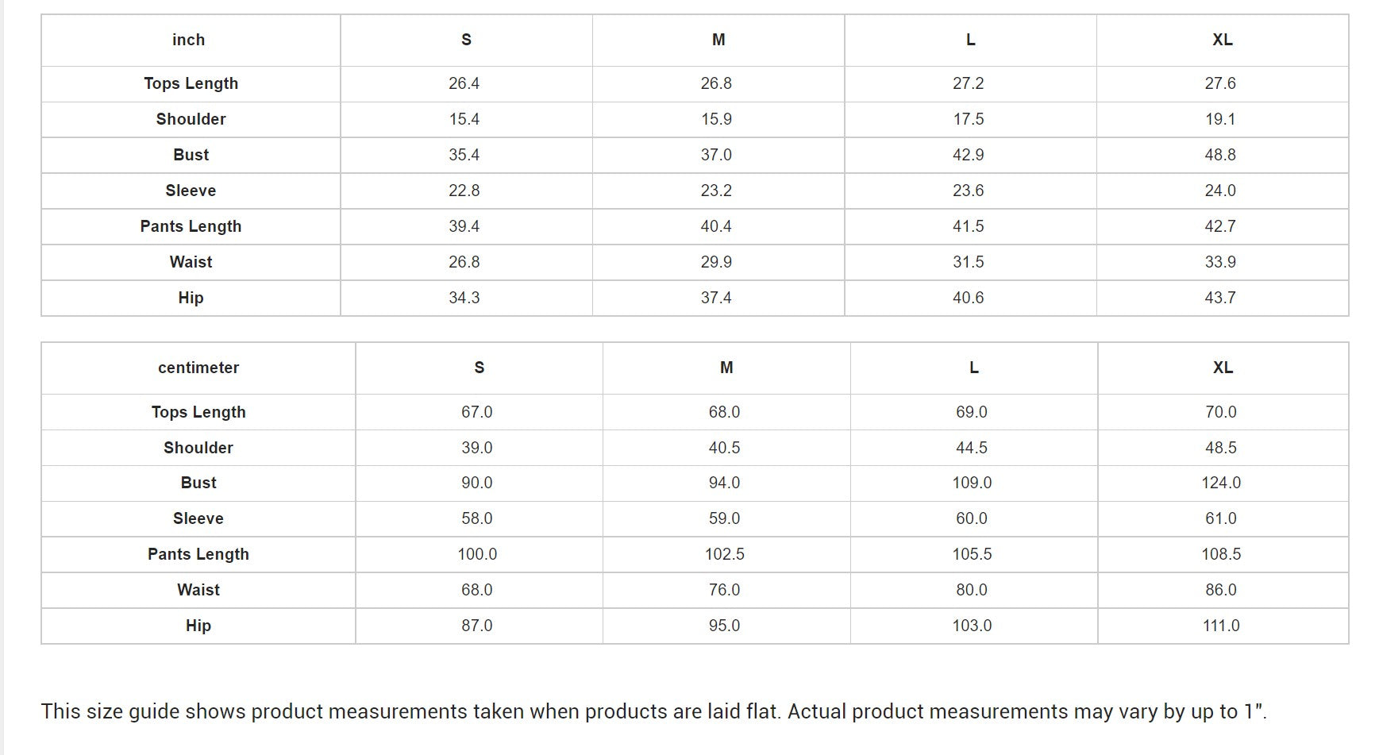Click the 124.0 bust centimeter value
This screenshot has height=755, width=1379.
click(1221, 483)
